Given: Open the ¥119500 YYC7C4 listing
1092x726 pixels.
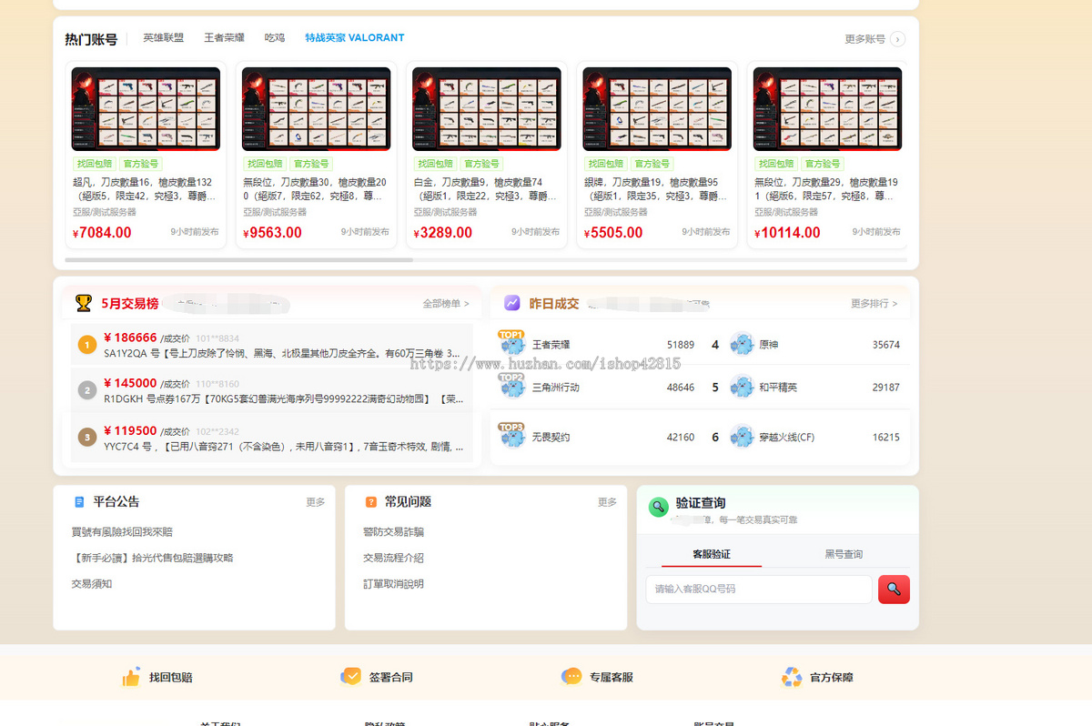Looking at the screenshot, I should click(x=272, y=438).
